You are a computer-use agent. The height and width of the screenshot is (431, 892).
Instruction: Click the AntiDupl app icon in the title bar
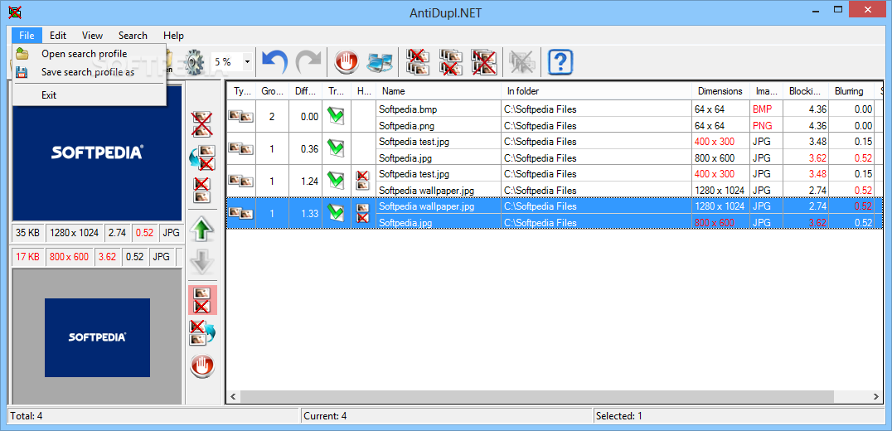pyautogui.click(x=14, y=12)
